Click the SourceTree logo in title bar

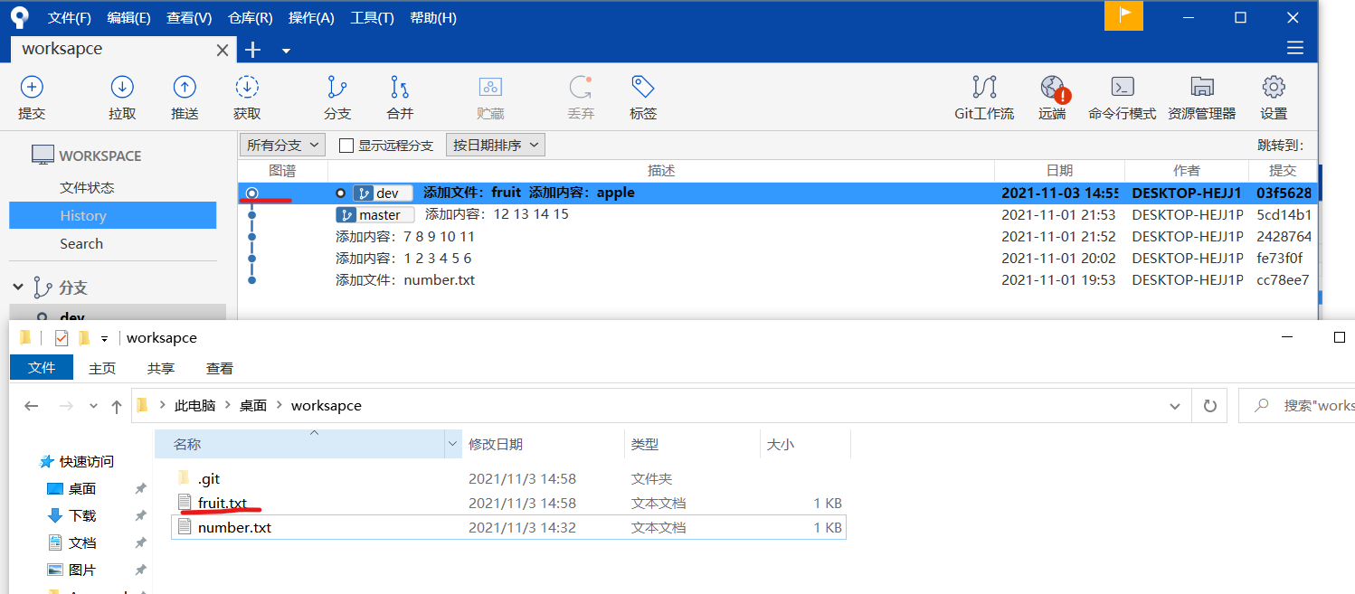(x=19, y=17)
